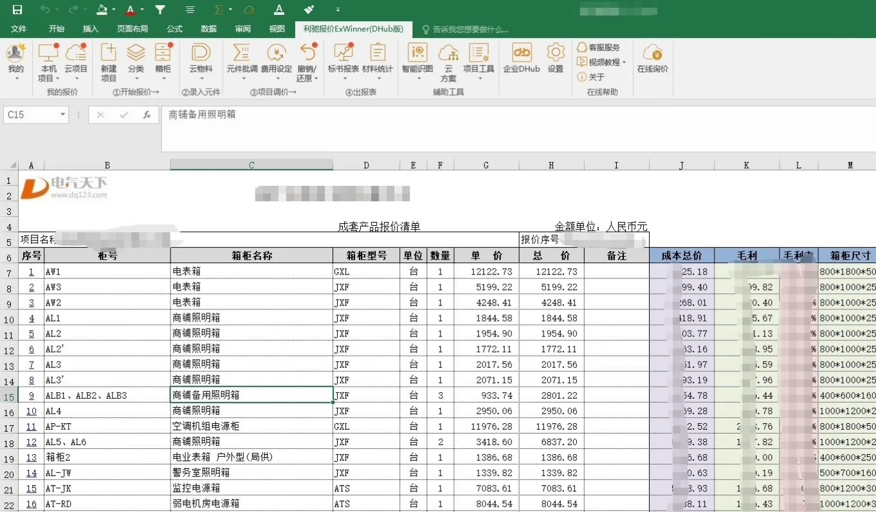Open 设置 settings gear
This screenshot has height=512, width=876.
point(556,59)
